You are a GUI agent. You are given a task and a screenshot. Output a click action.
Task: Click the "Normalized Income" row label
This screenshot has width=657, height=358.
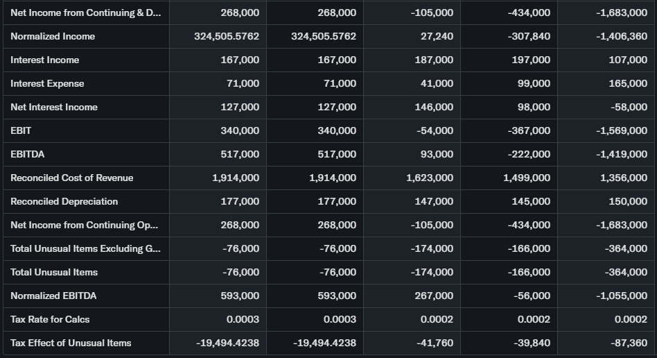coord(53,36)
